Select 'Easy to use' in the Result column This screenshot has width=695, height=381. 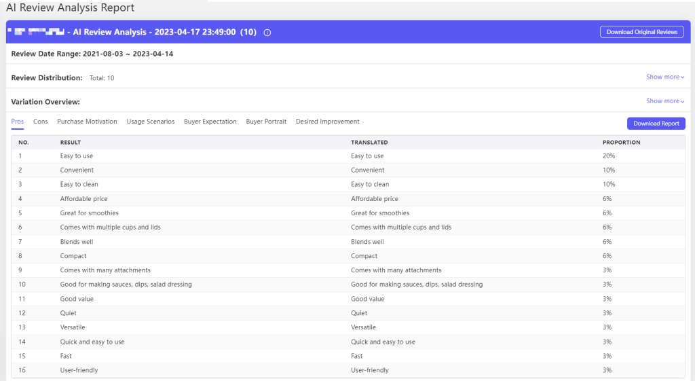[x=77, y=156]
